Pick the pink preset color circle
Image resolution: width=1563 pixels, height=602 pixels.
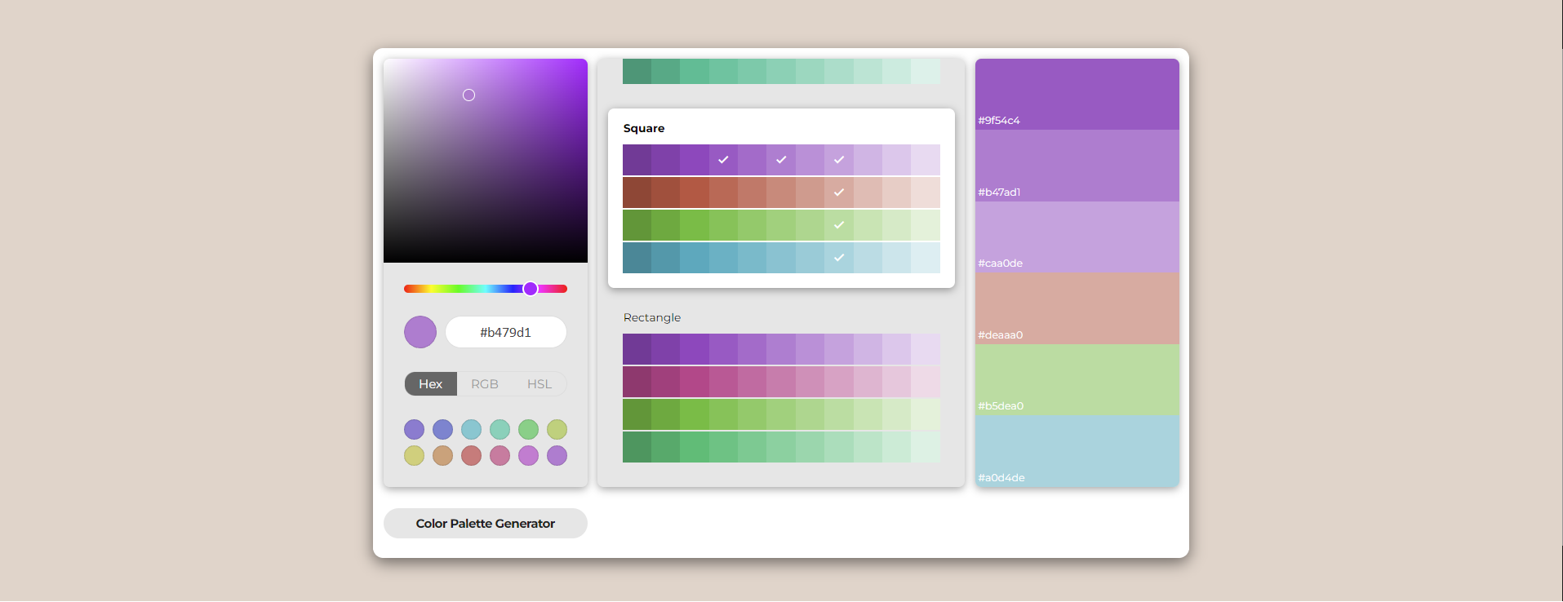point(500,455)
